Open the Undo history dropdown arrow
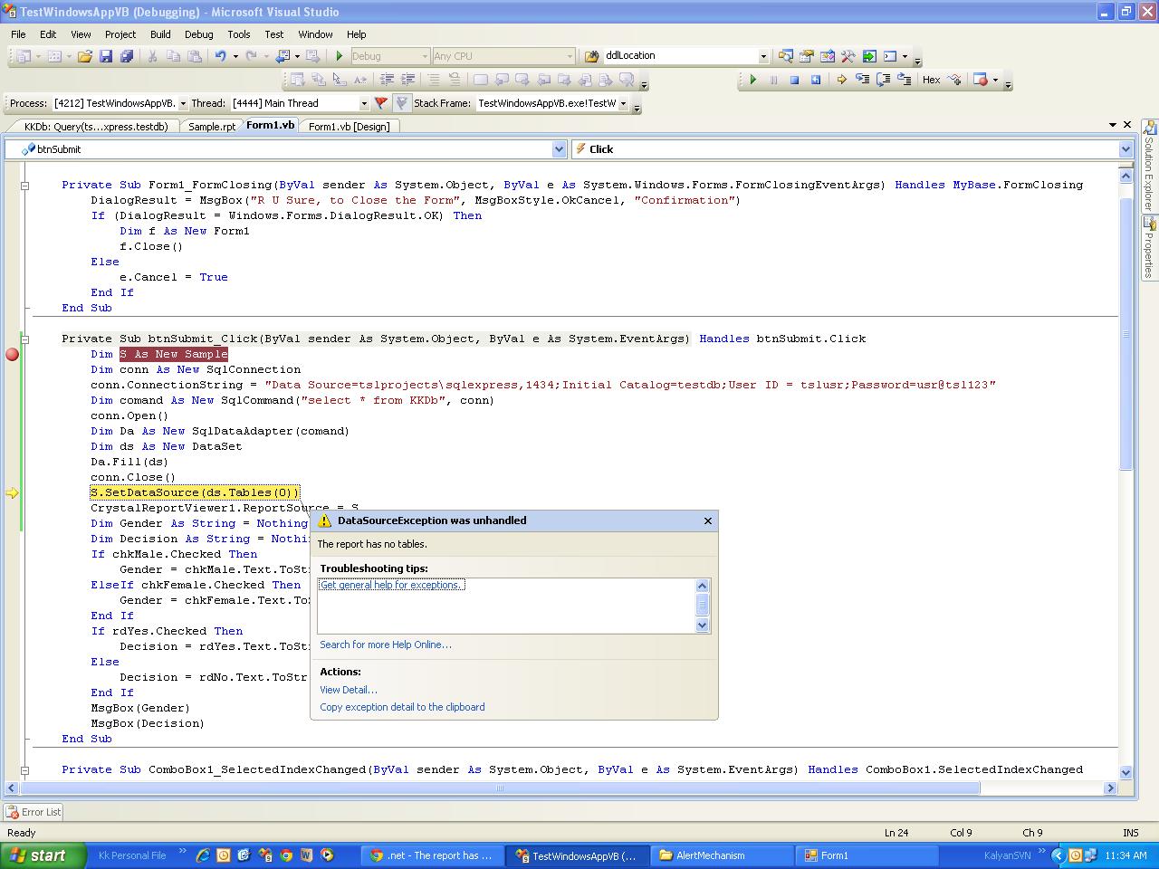 pyautogui.click(x=235, y=56)
